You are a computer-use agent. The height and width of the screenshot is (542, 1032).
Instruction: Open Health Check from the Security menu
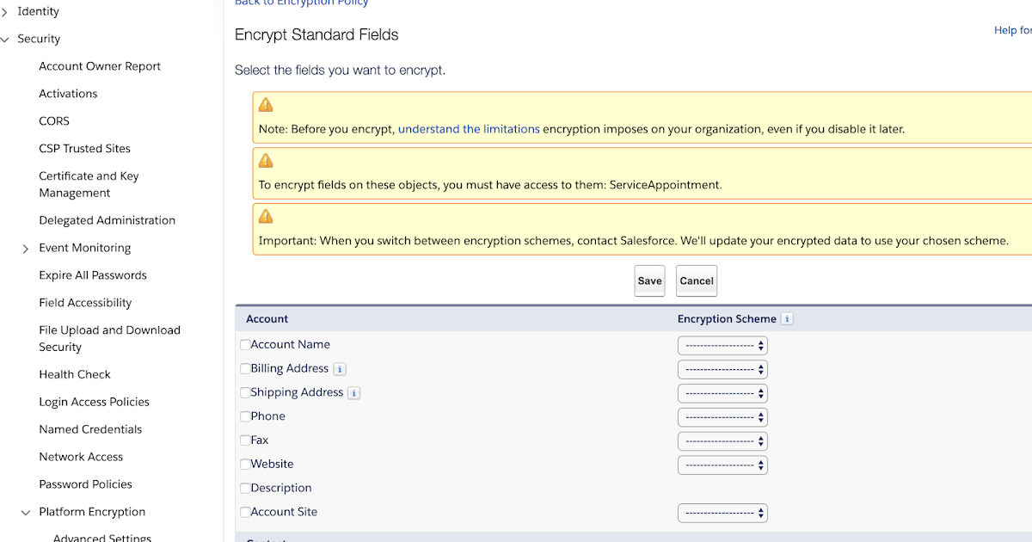[75, 374]
